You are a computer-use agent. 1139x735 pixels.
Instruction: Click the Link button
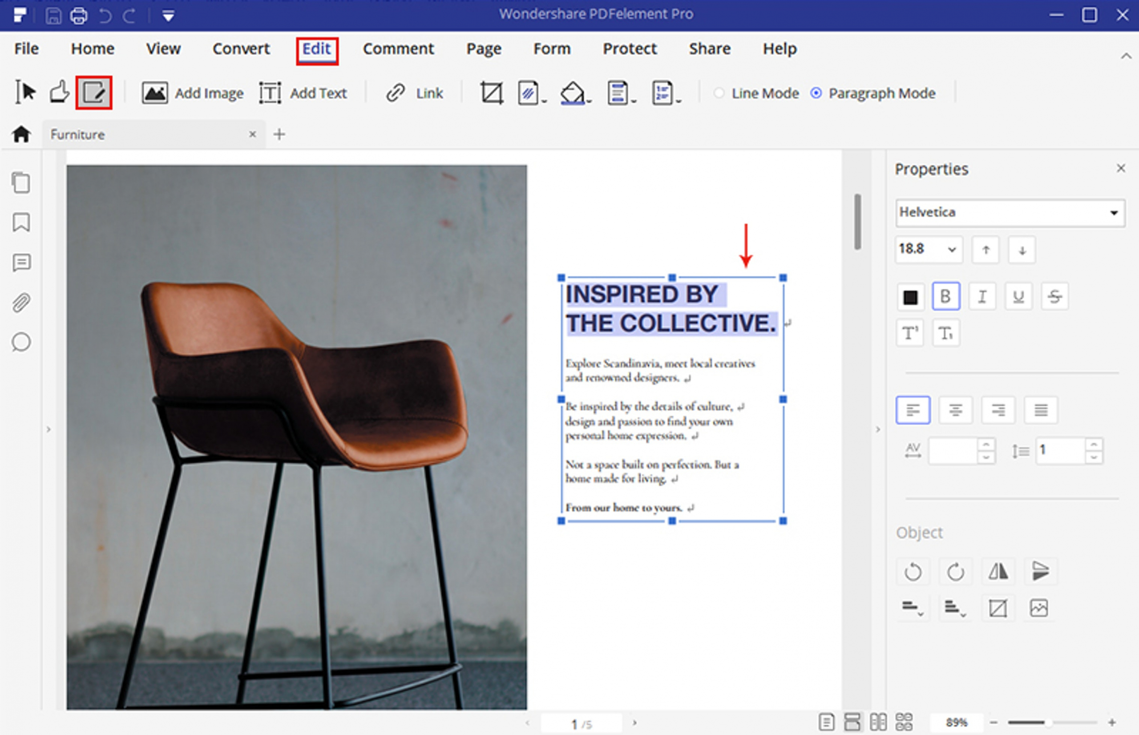(414, 93)
